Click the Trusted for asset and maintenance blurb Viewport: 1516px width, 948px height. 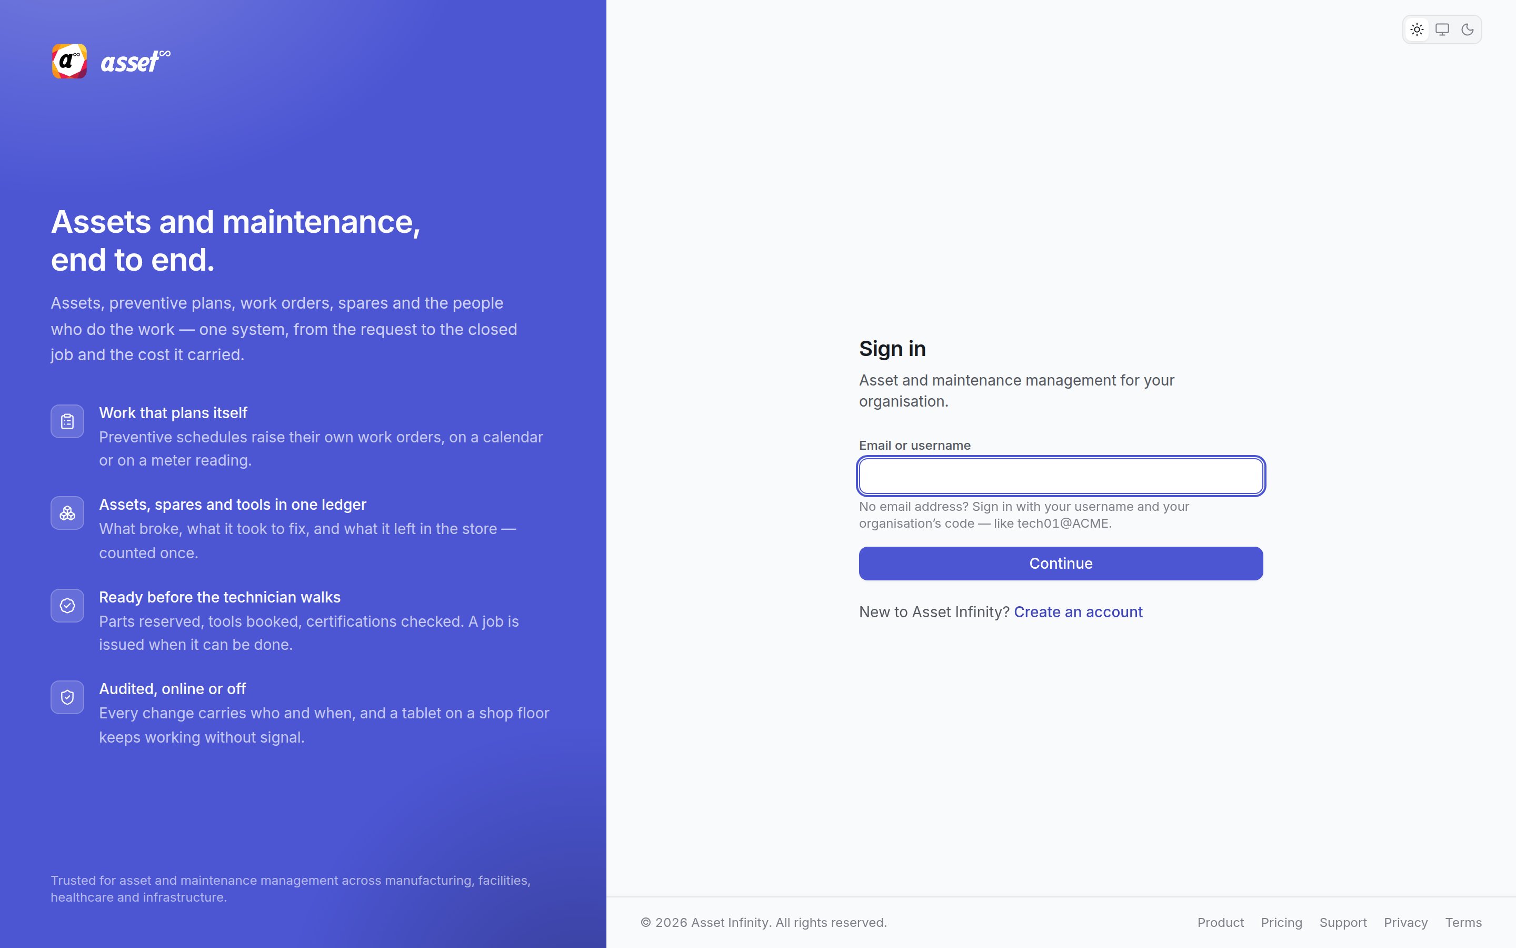coord(291,888)
